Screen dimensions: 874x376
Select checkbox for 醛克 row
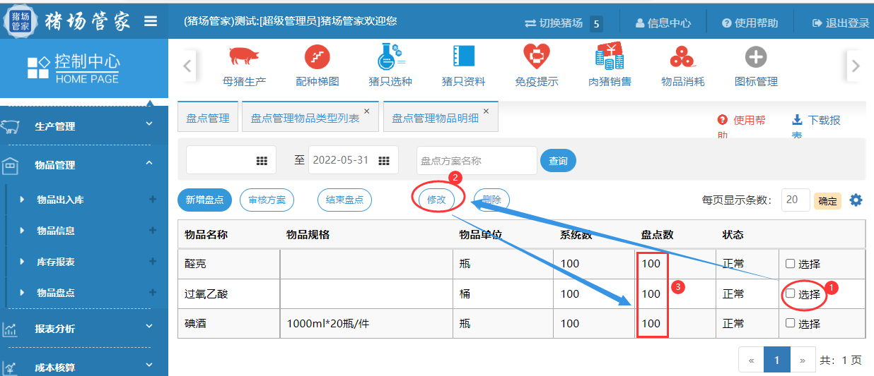pos(790,264)
